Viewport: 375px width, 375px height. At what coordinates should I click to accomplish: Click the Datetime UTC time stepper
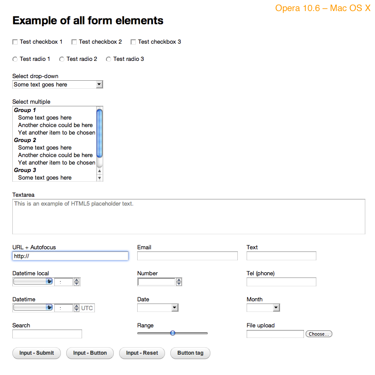(77, 308)
